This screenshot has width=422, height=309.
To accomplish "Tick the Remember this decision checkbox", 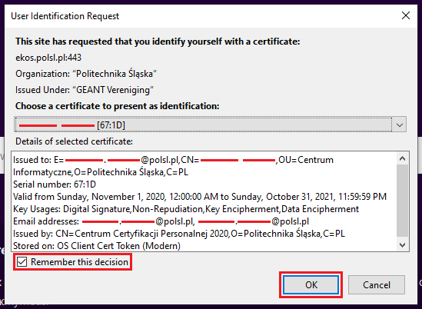I will pos(22,262).
